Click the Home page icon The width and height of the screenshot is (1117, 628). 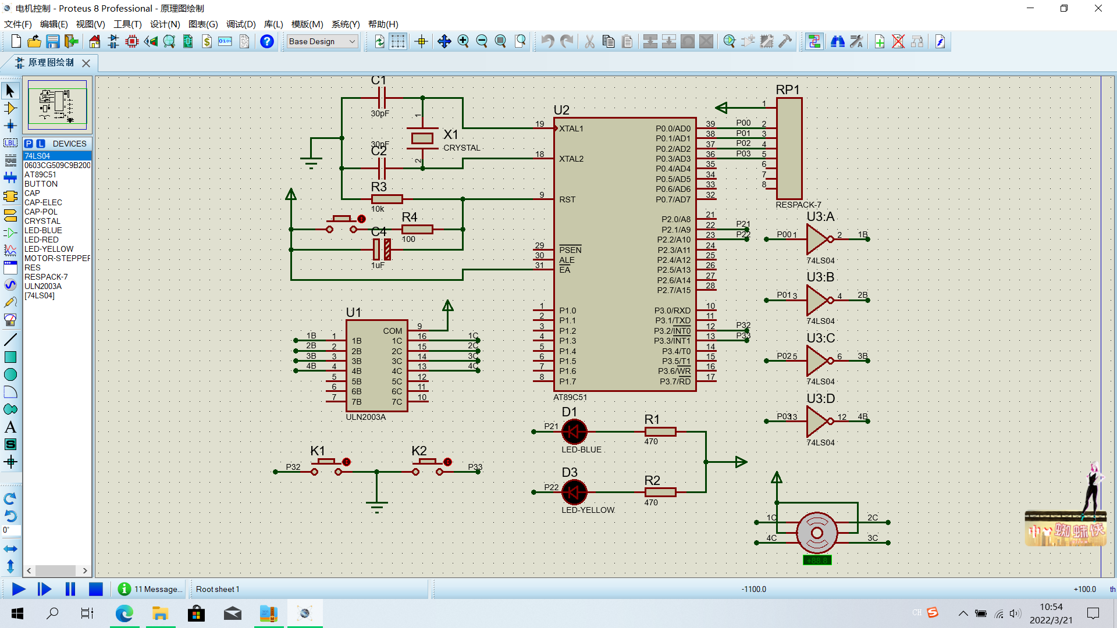[94, 41]
